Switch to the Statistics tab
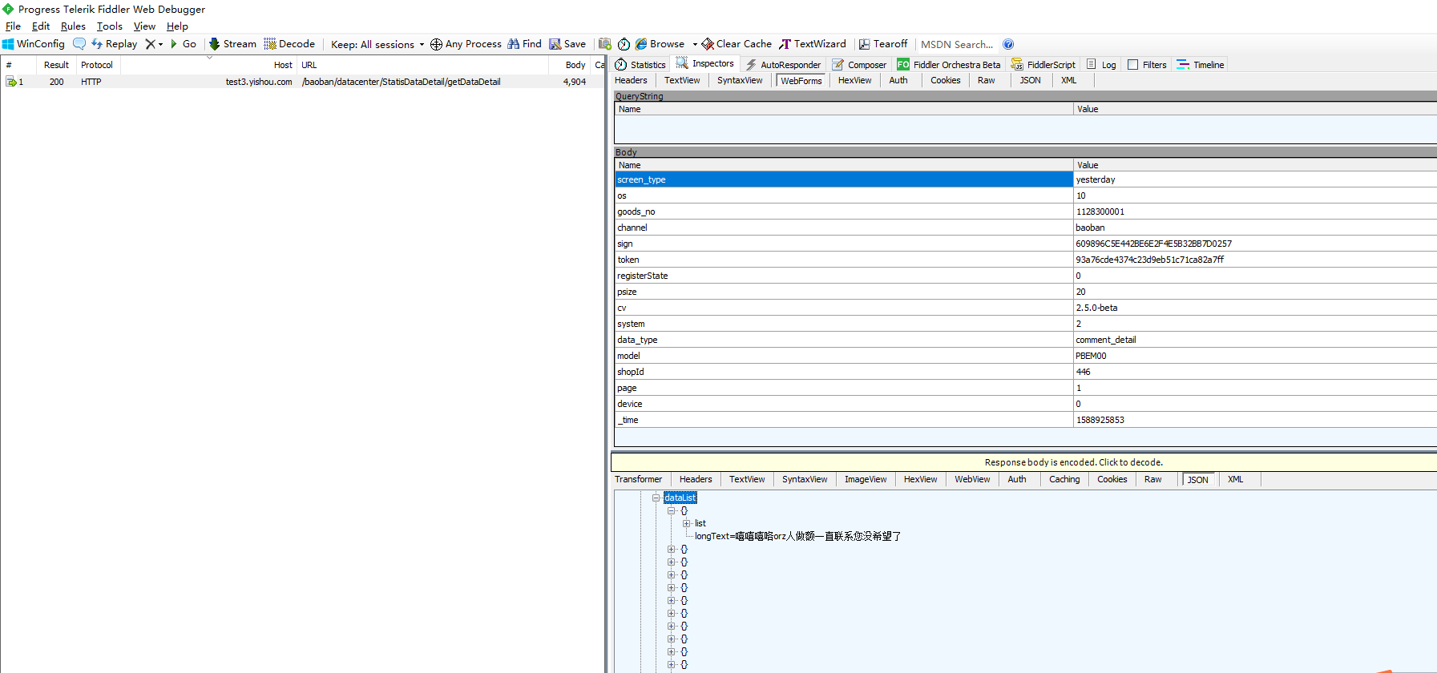The width and height of the screenshot is (1437, 673). 640,65
